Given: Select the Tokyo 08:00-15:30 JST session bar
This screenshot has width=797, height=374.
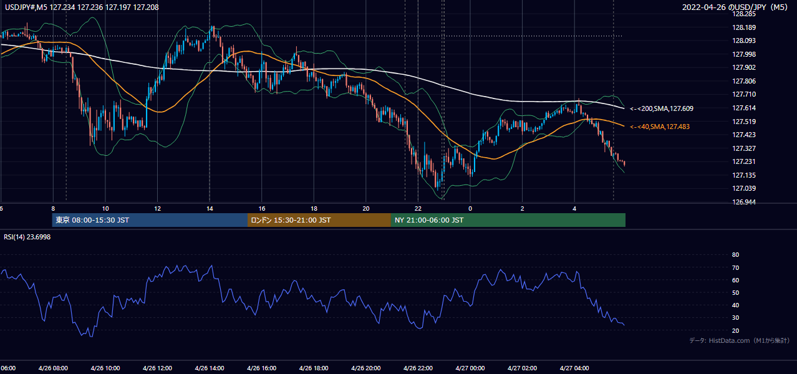Looking at the screenshot, I should 150,220.
